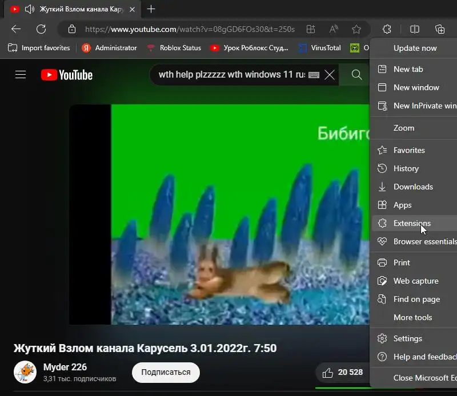Open the Collections toolbar icon
Screen dimensions: 457x396
440,29
